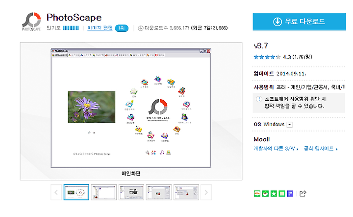Image resolution: width=353 pixels, height=217 pixels.
Task: Click the Page (페이지) icon in the preview
Action: (x=182, y=90)
